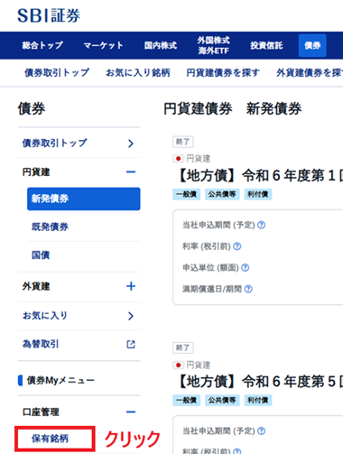The height and width of the screenshot is (454, 343).
Task: Click the 一般債 tag on the second bond
Action: (187, 400)
